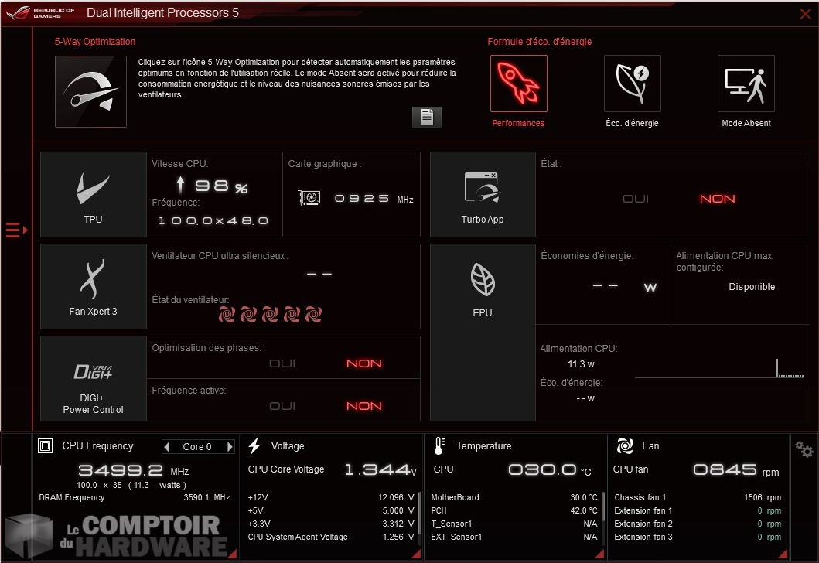Select the +5V voltage row
Viewport: 819px width, 563px height.
[331, 510]
